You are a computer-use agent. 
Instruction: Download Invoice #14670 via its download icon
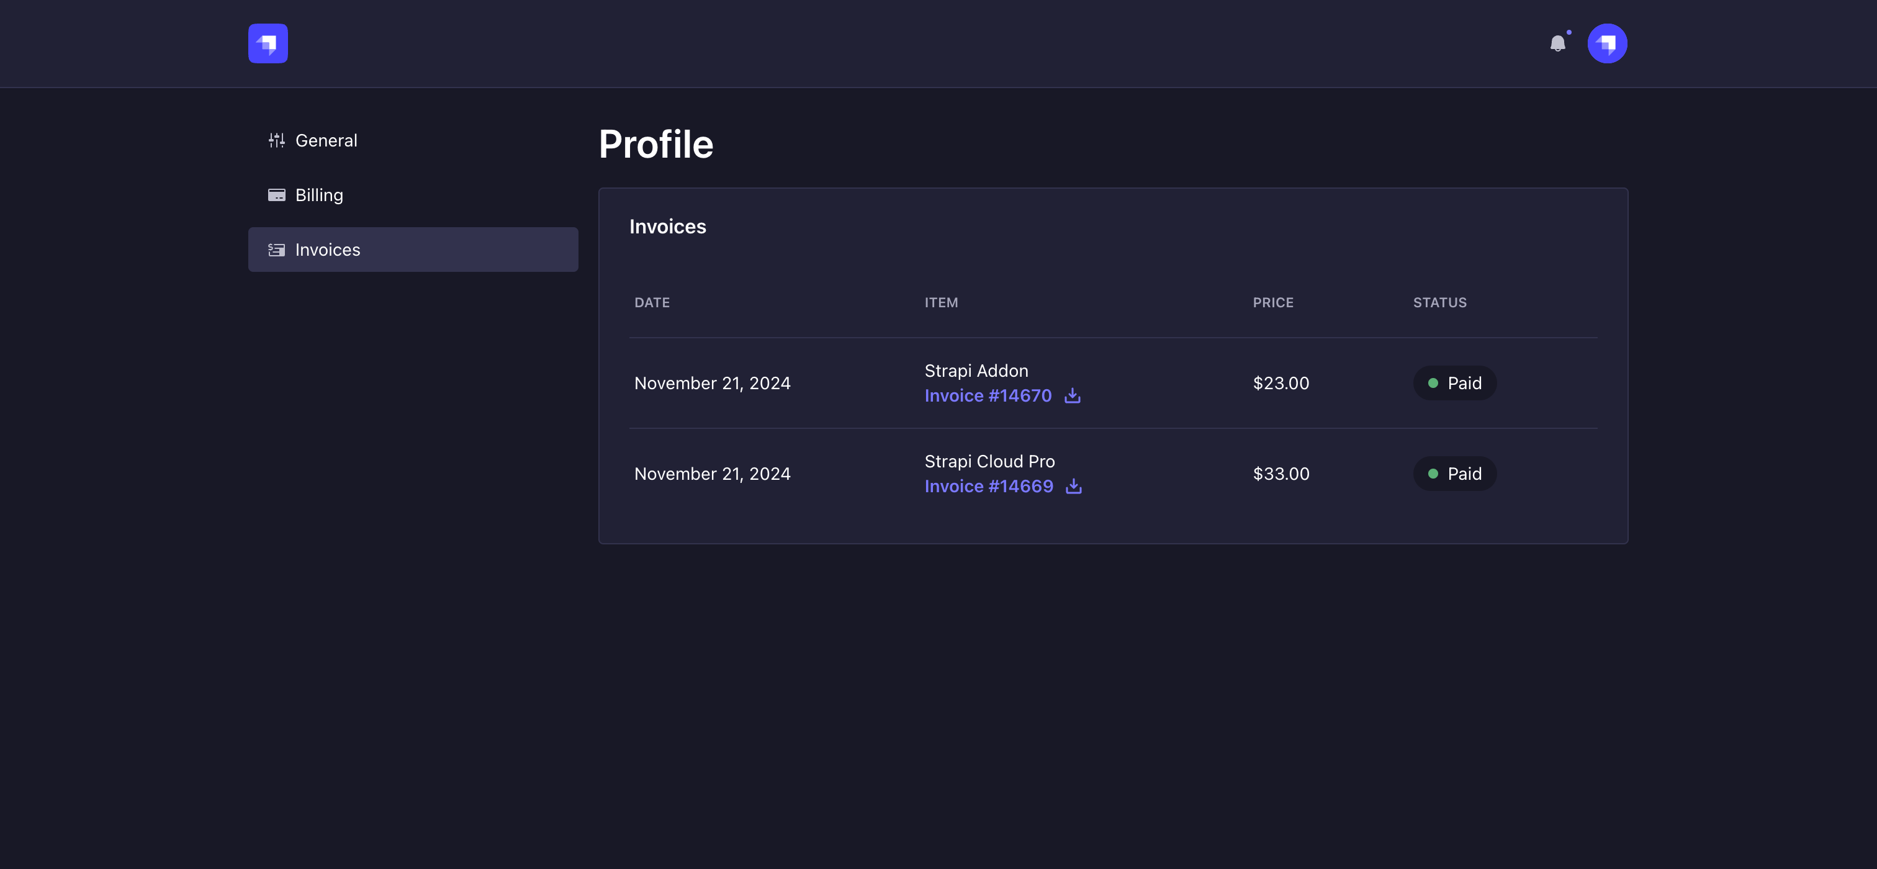1073,395
